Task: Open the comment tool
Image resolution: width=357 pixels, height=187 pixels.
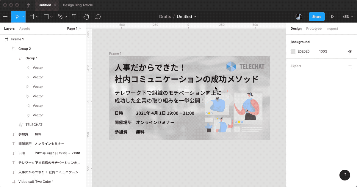Action: tap(98, 17)
